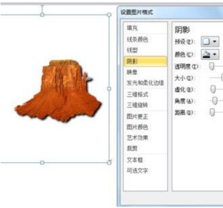The width and height of the screenshot is (223, 208).
Task: Click the 阴影 heading in right pane
Action: point(183,30)
